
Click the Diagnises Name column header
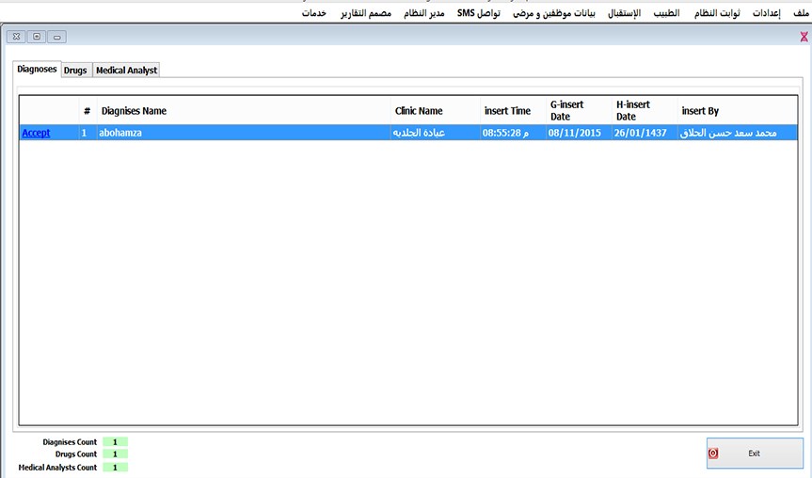coord(134,111)
